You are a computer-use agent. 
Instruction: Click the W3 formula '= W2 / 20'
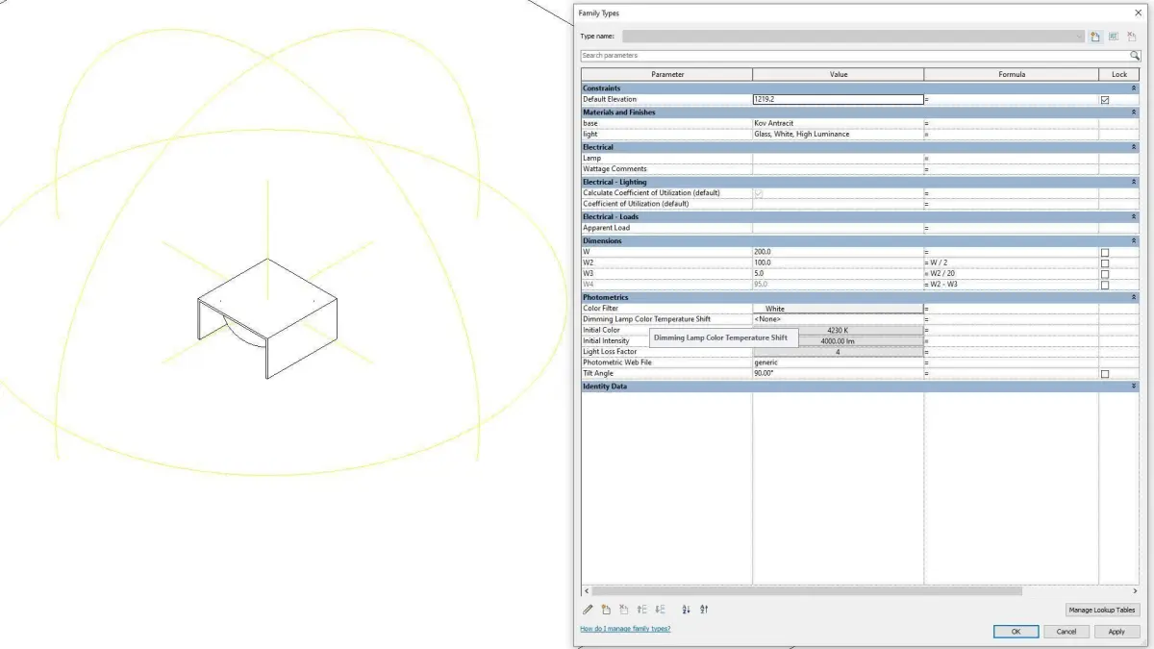point(941,274)
